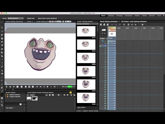Select the black style swatch in palette
Image resolution: width=165 pixels, height=124 pixels.
[x=35, y=99]
